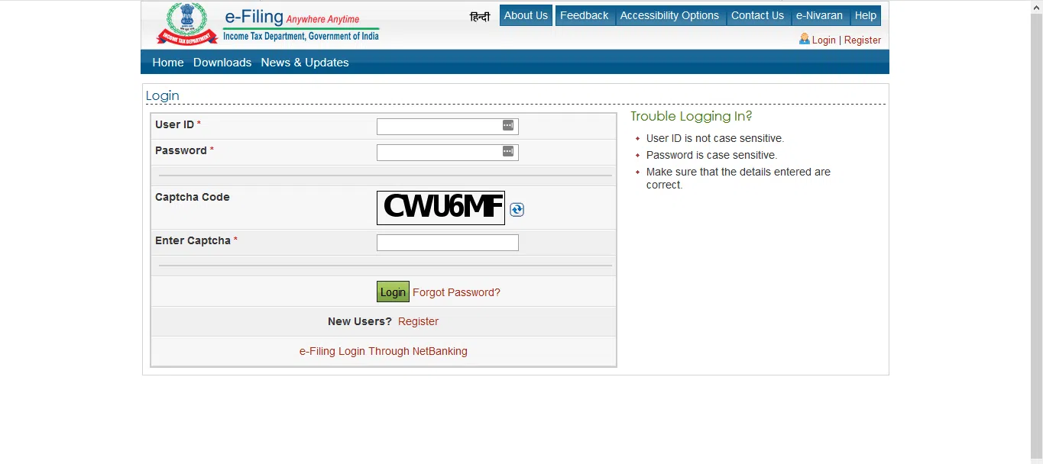
Task: Refresh the captcha code image
Action: (517, 209)
